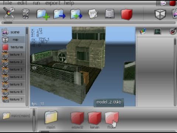Click the paint palette icon in right panel
The width and height of the screenshot is (177, 133).
pos(173,31)
